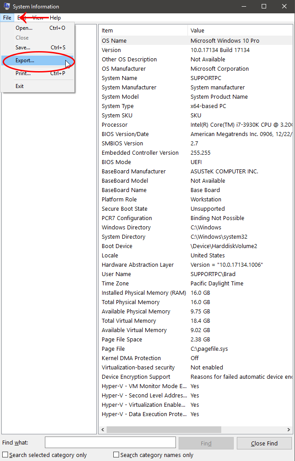295x461 pixels.
Task: Select the BIOS Mode row
Action: (196, 162)
